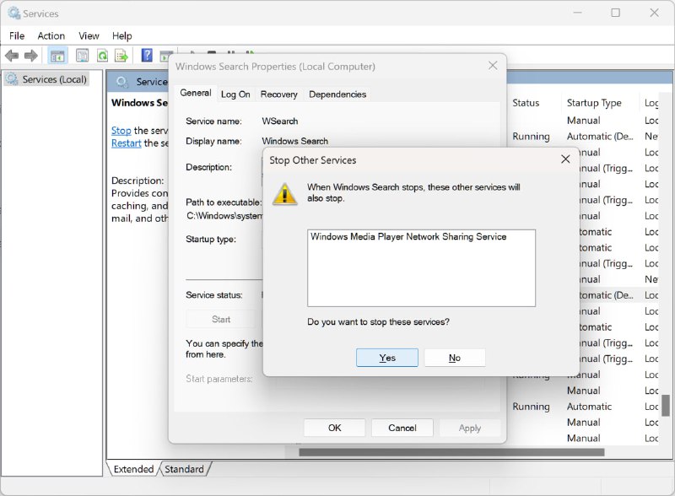Click the Apply button

pos(470,427)
